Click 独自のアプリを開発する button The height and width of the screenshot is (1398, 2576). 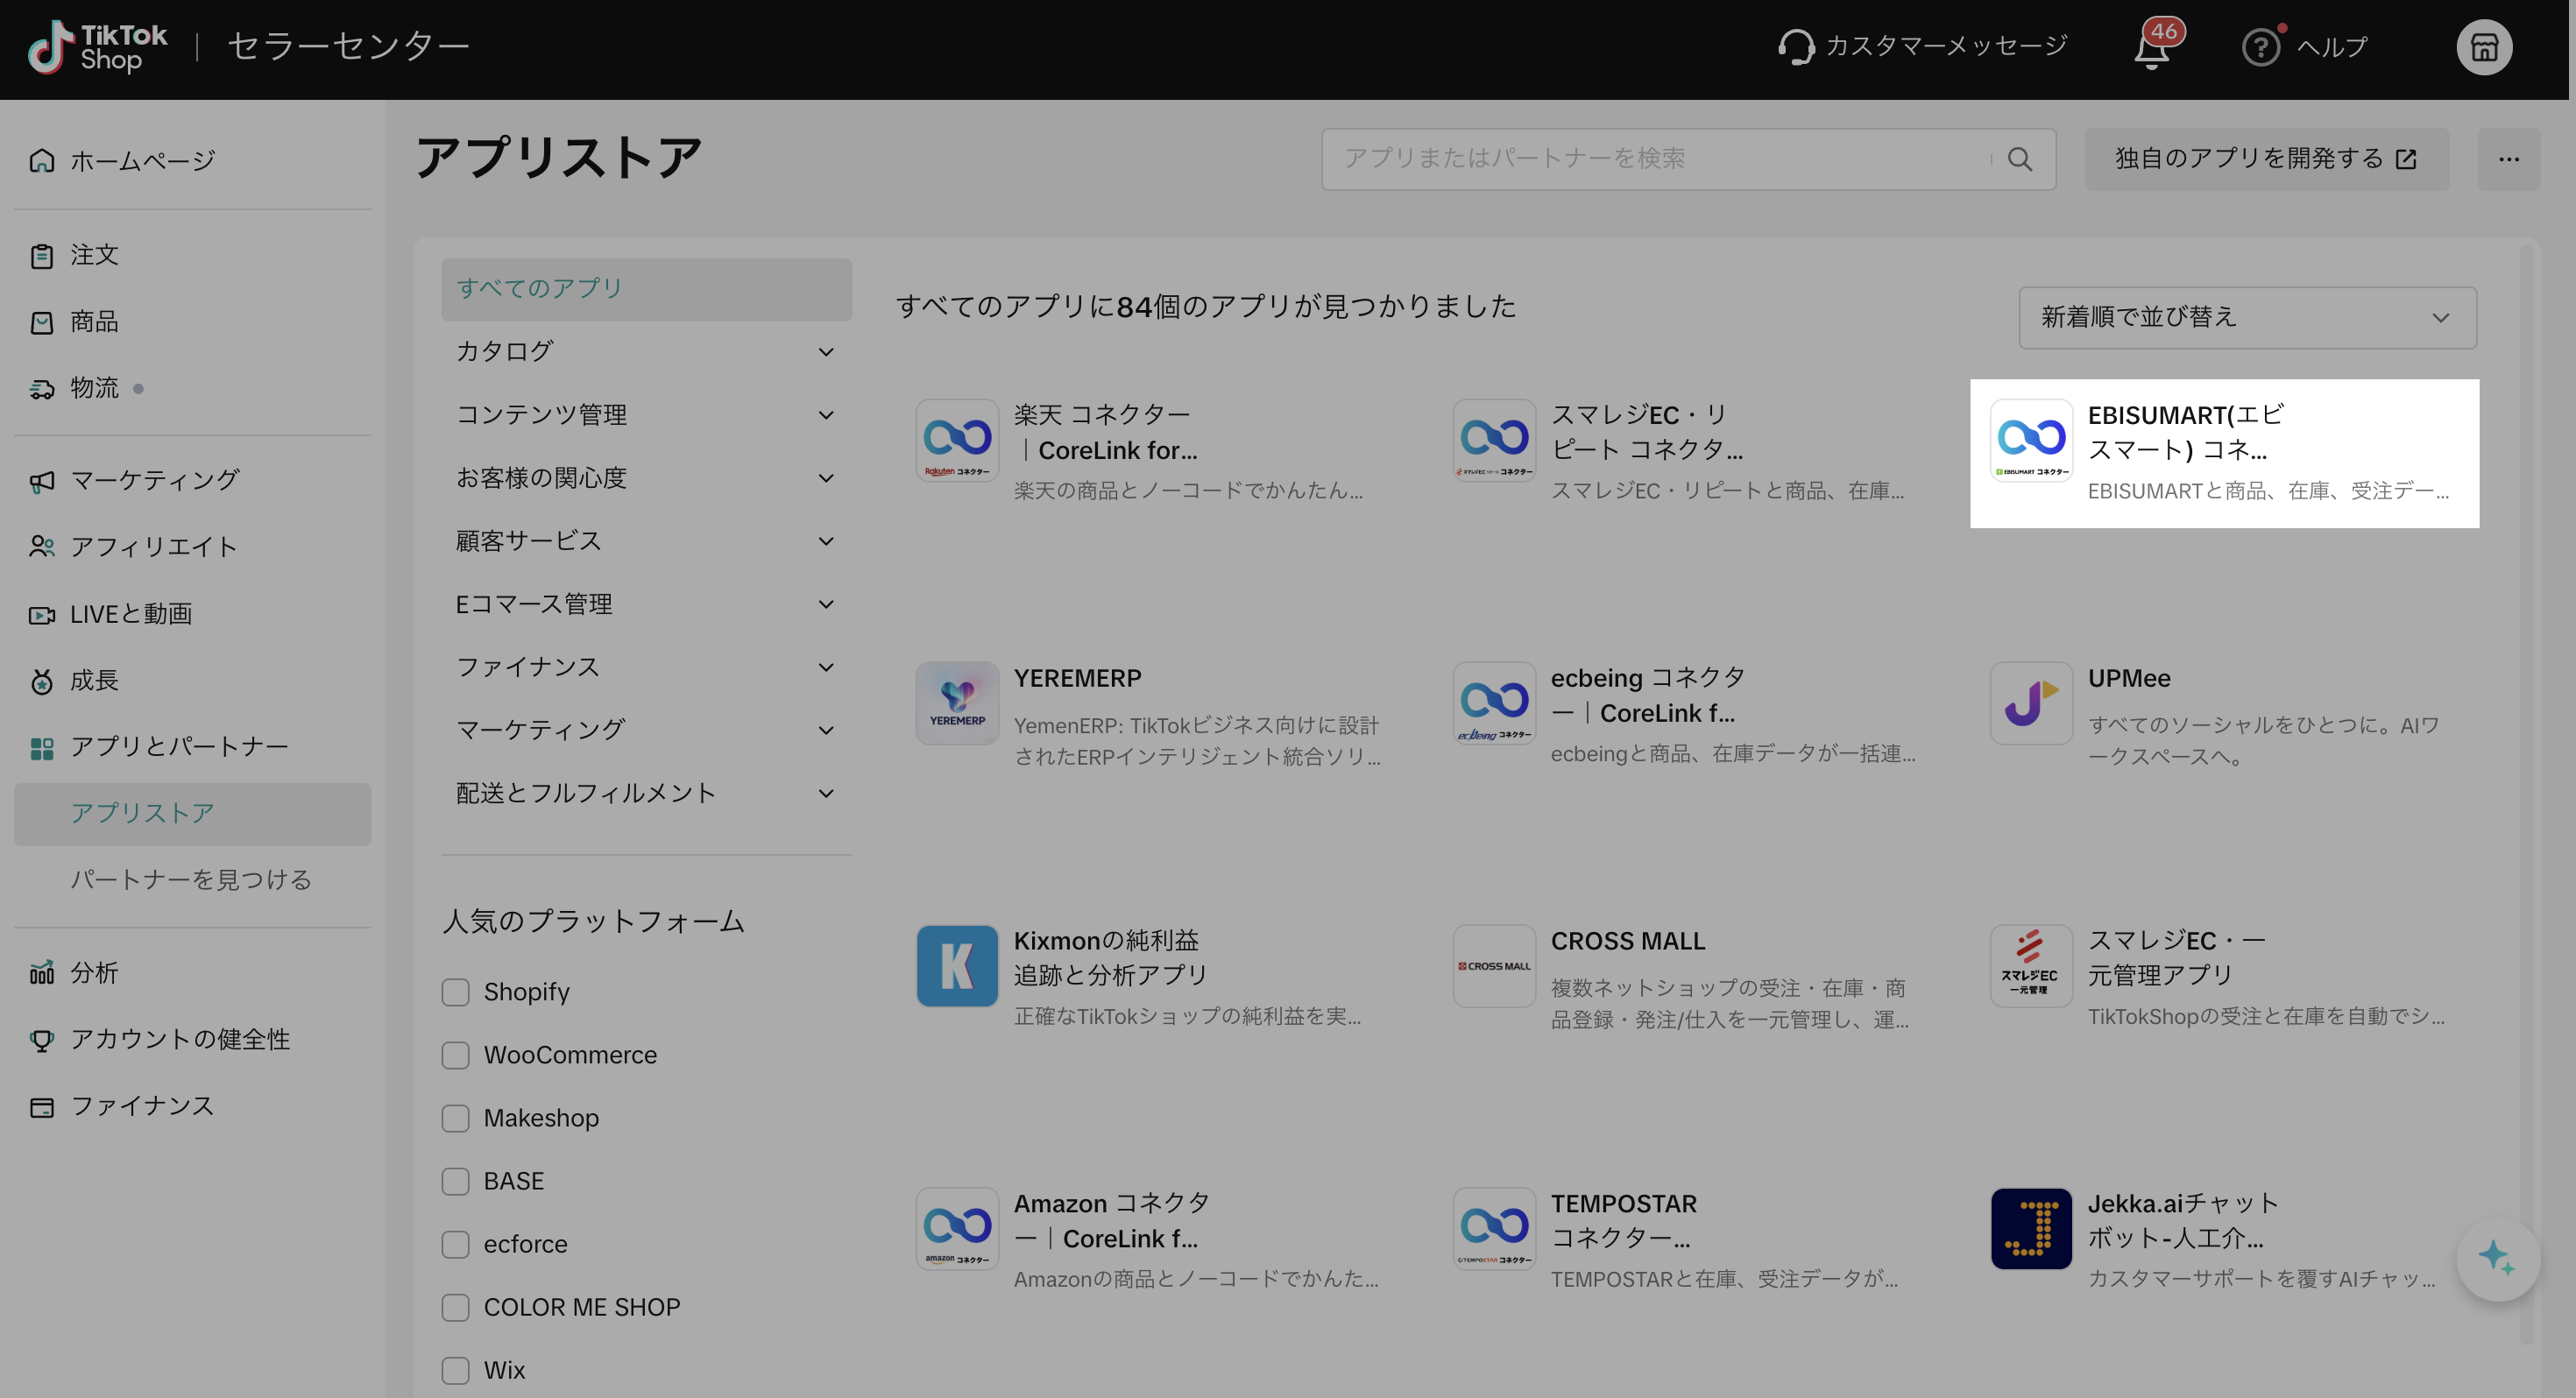tap(2265, 159)
